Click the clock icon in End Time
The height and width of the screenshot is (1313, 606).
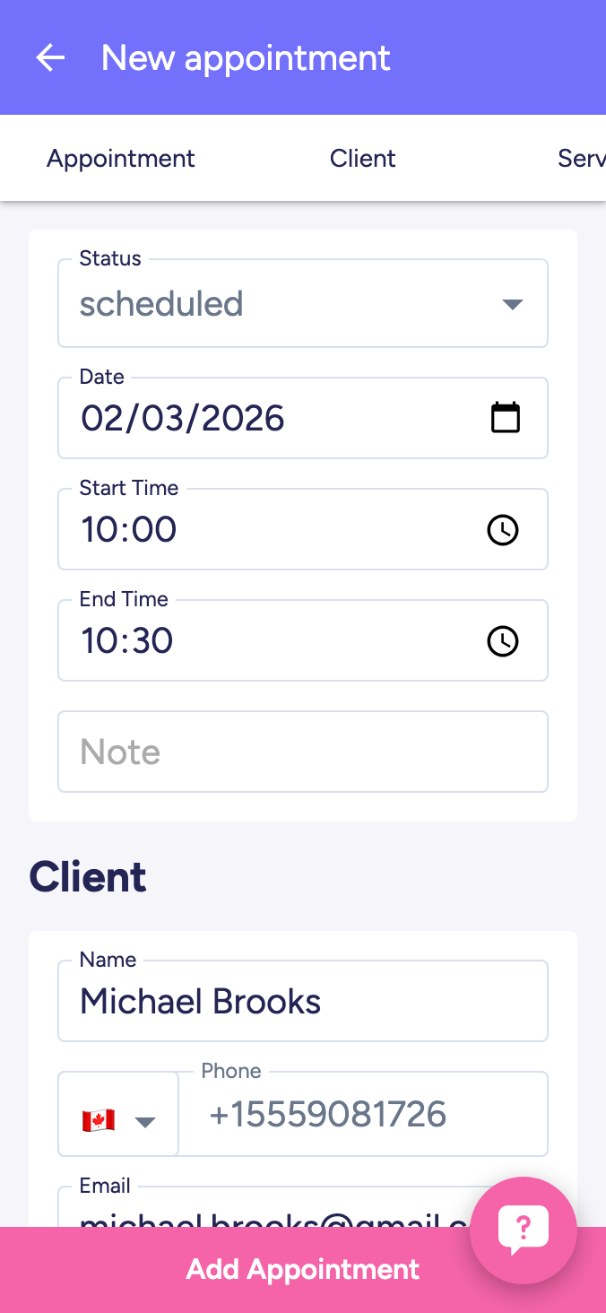(503, 641)
